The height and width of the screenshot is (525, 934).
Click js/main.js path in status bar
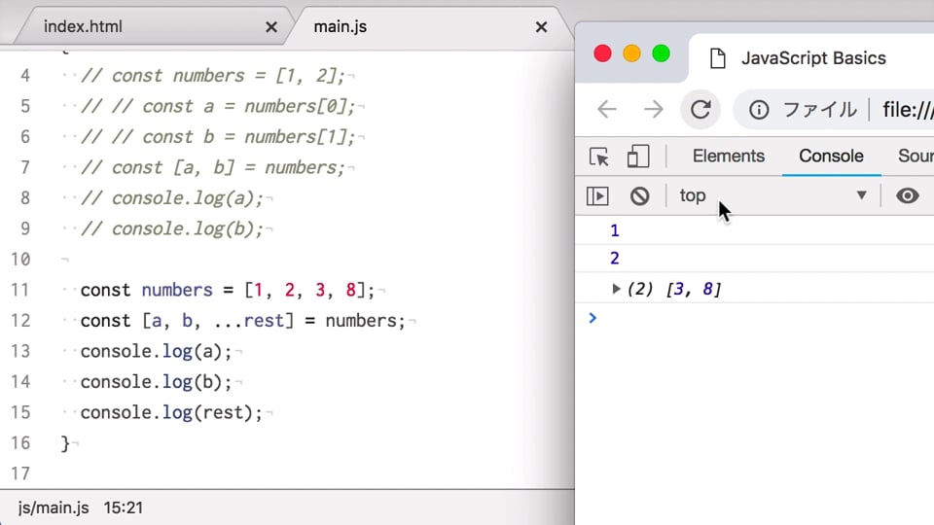(x=54, y=507)
